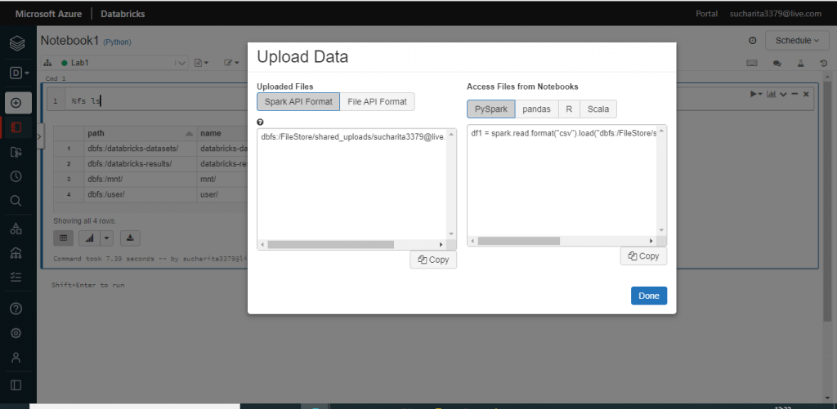Click the download results icon
The height and width of the screenshot is (409, 837).
(130, 238)
